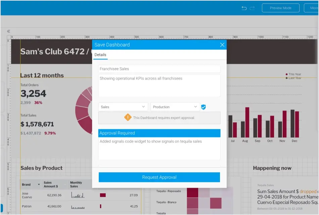Toggle the Last Year legend entry
Screen dimensions: 319x215
coord(293,78)
